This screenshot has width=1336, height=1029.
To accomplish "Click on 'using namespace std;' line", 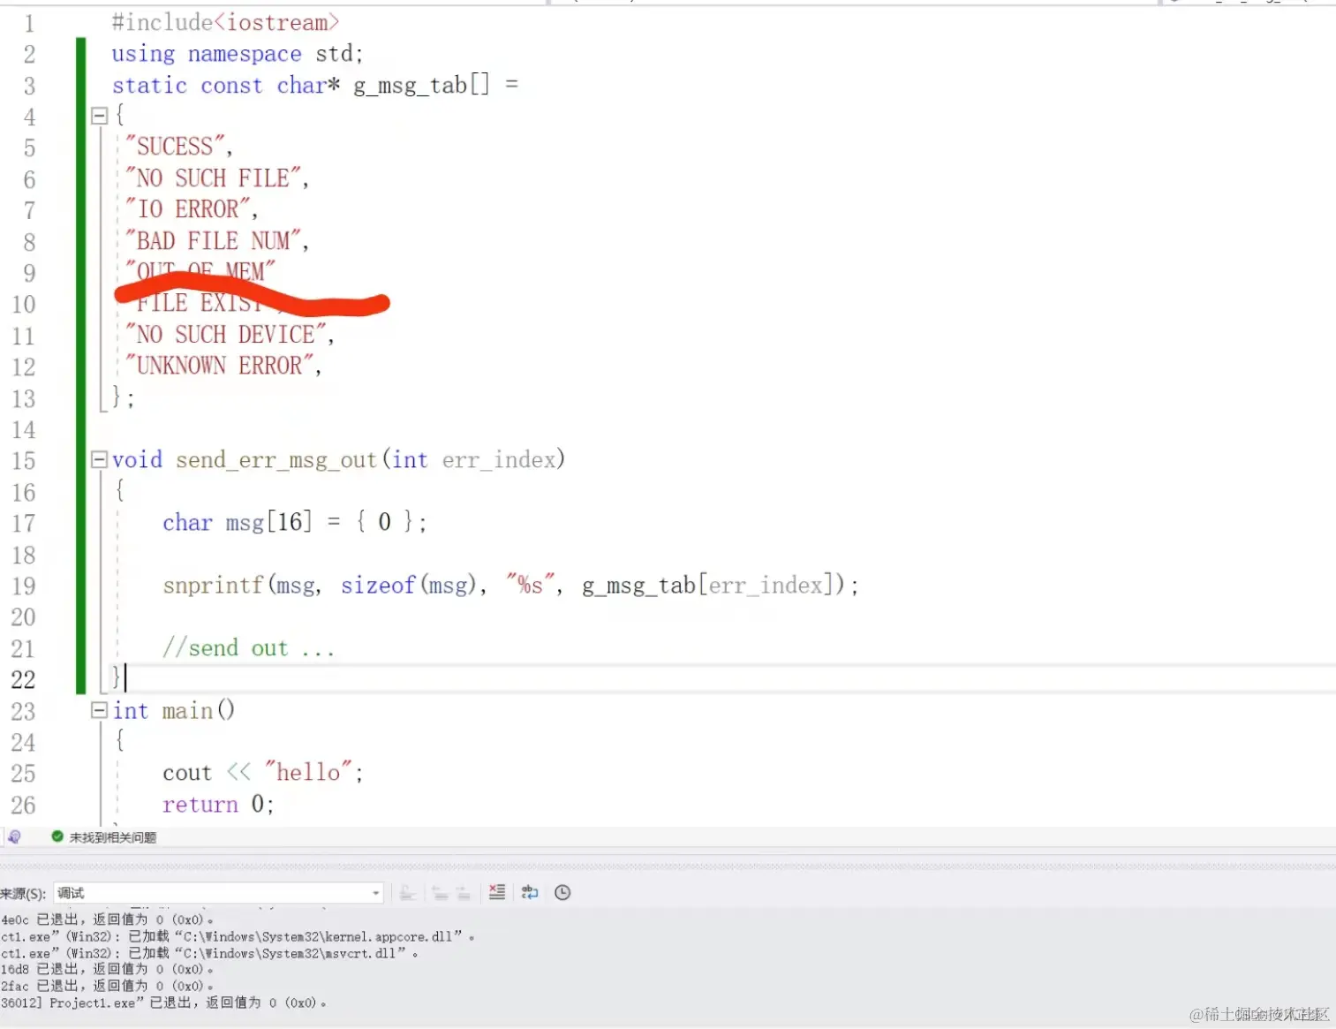I will [x=237, y=54].
